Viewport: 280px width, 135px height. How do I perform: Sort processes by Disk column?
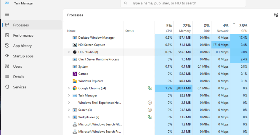202,27
